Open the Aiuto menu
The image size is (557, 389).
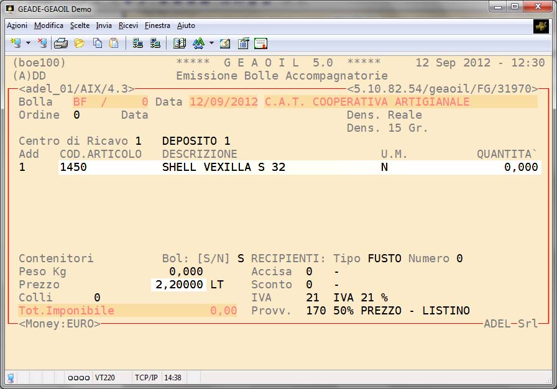click(x=186, y=25)
